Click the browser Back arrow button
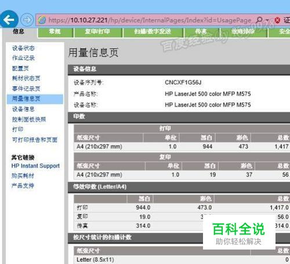The width and height of the screenshot is (290, 264). pyautogui.click(x=9, y=19)
